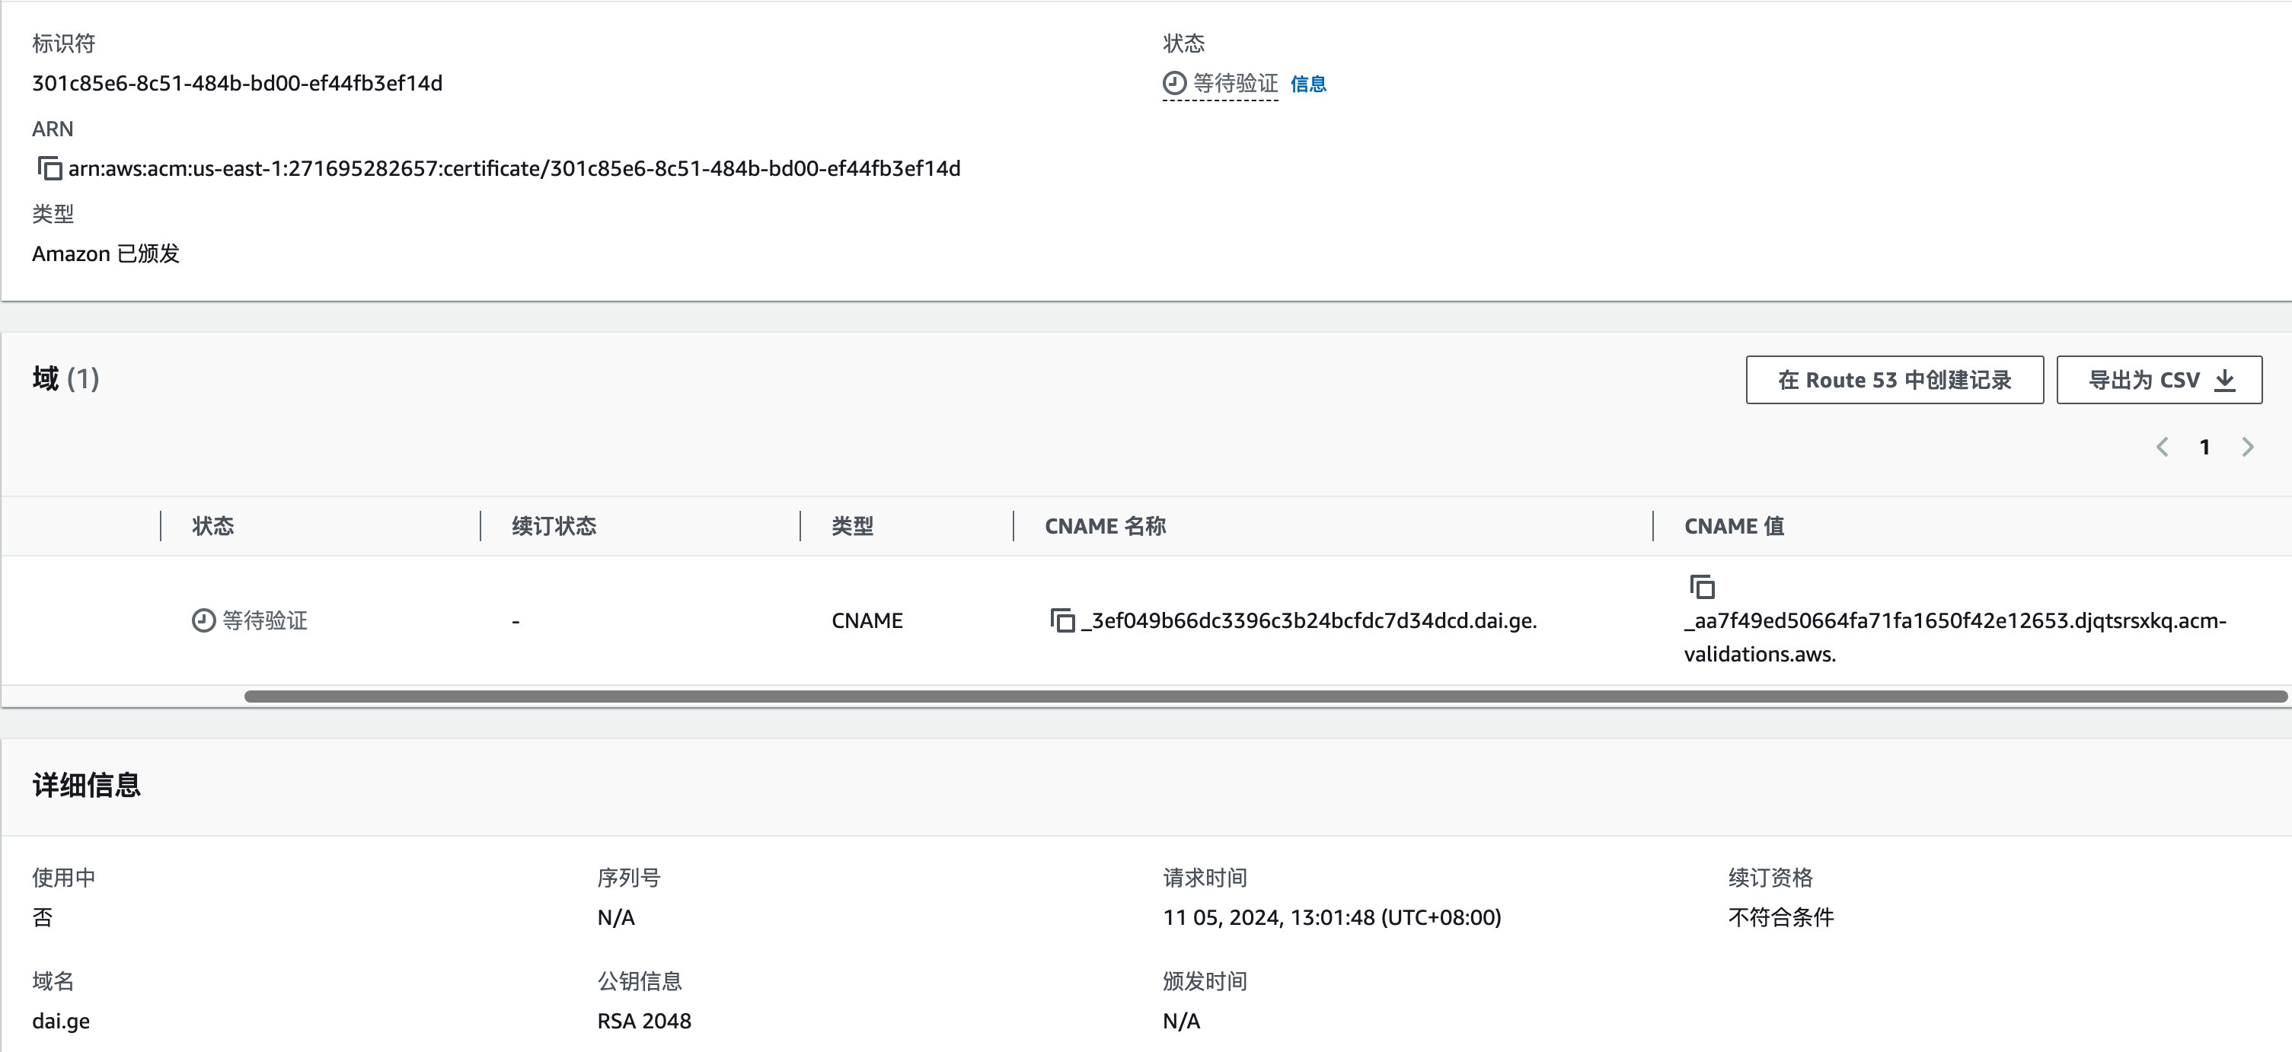Click the 域 (1) section heading
Screen dimensions: 2292x1052
pyautogui.click(x=65, y=378)
